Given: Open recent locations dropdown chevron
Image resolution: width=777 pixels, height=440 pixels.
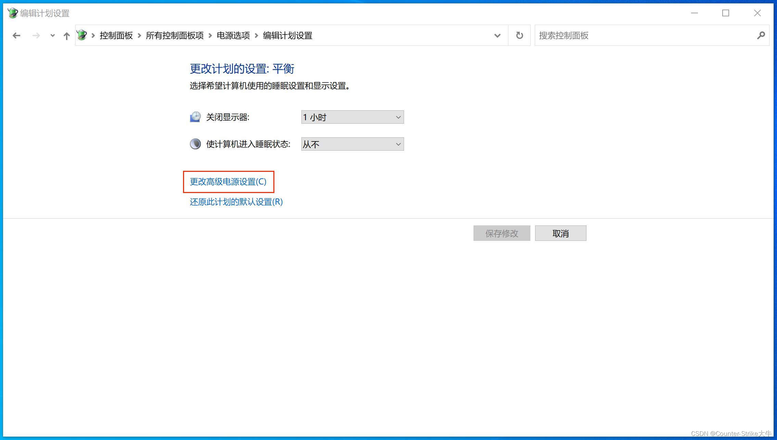Looking at the screenshot, I should click(x=52, y=36).
